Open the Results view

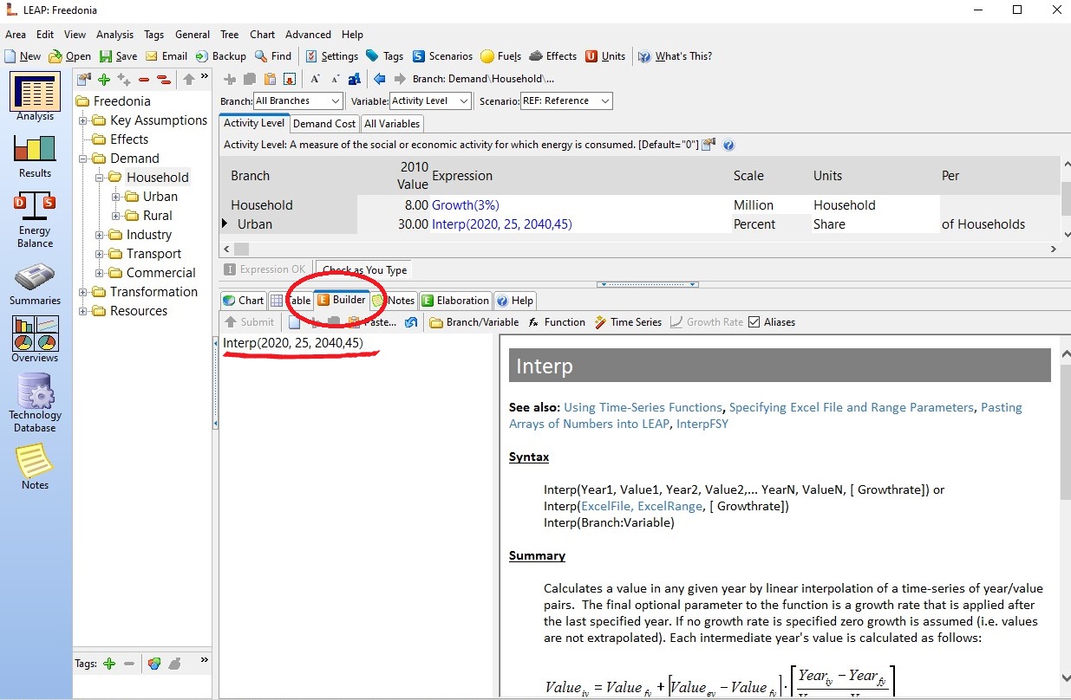tap(36, 154)
